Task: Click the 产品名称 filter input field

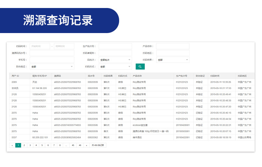Action: tap(173, 46)
